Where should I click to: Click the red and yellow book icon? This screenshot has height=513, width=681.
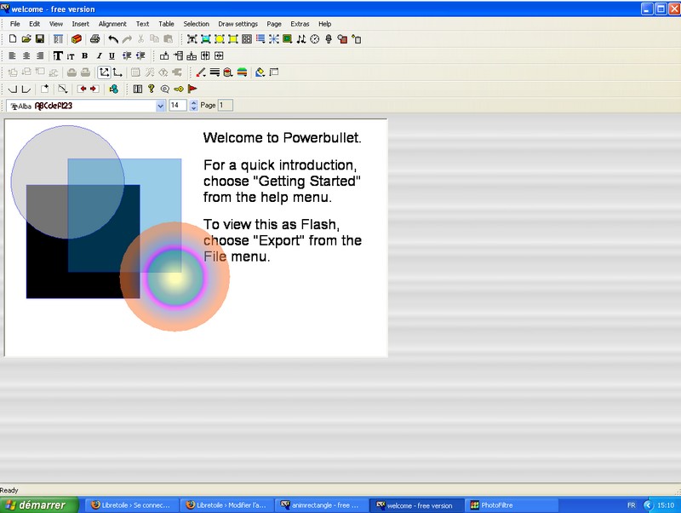pyautogui.click(x=77, y=39)
